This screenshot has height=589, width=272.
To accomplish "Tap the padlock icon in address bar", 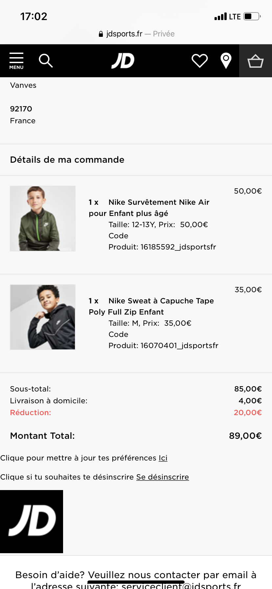I will click(x=101, y=34).
